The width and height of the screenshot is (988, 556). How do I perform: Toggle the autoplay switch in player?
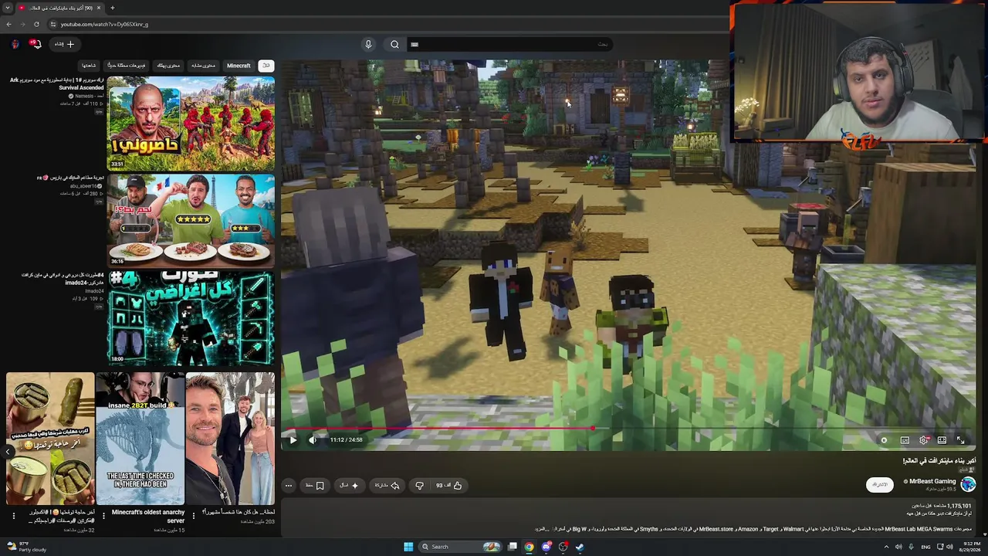click(x=885, y=440)
